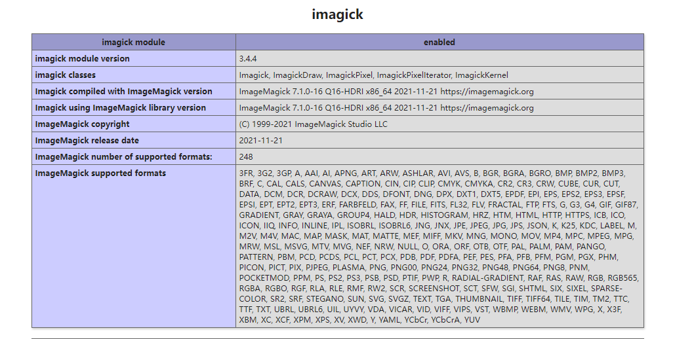673x339 pixels.
Task: Select the 'imagick module' header cell
Action: (133, 42)
